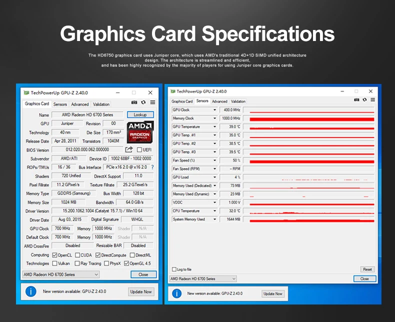The width and height of the screenshot is (395, 322).
Task: Open GPU selector dropdown in left window
Action: click(x=61, y=274)
